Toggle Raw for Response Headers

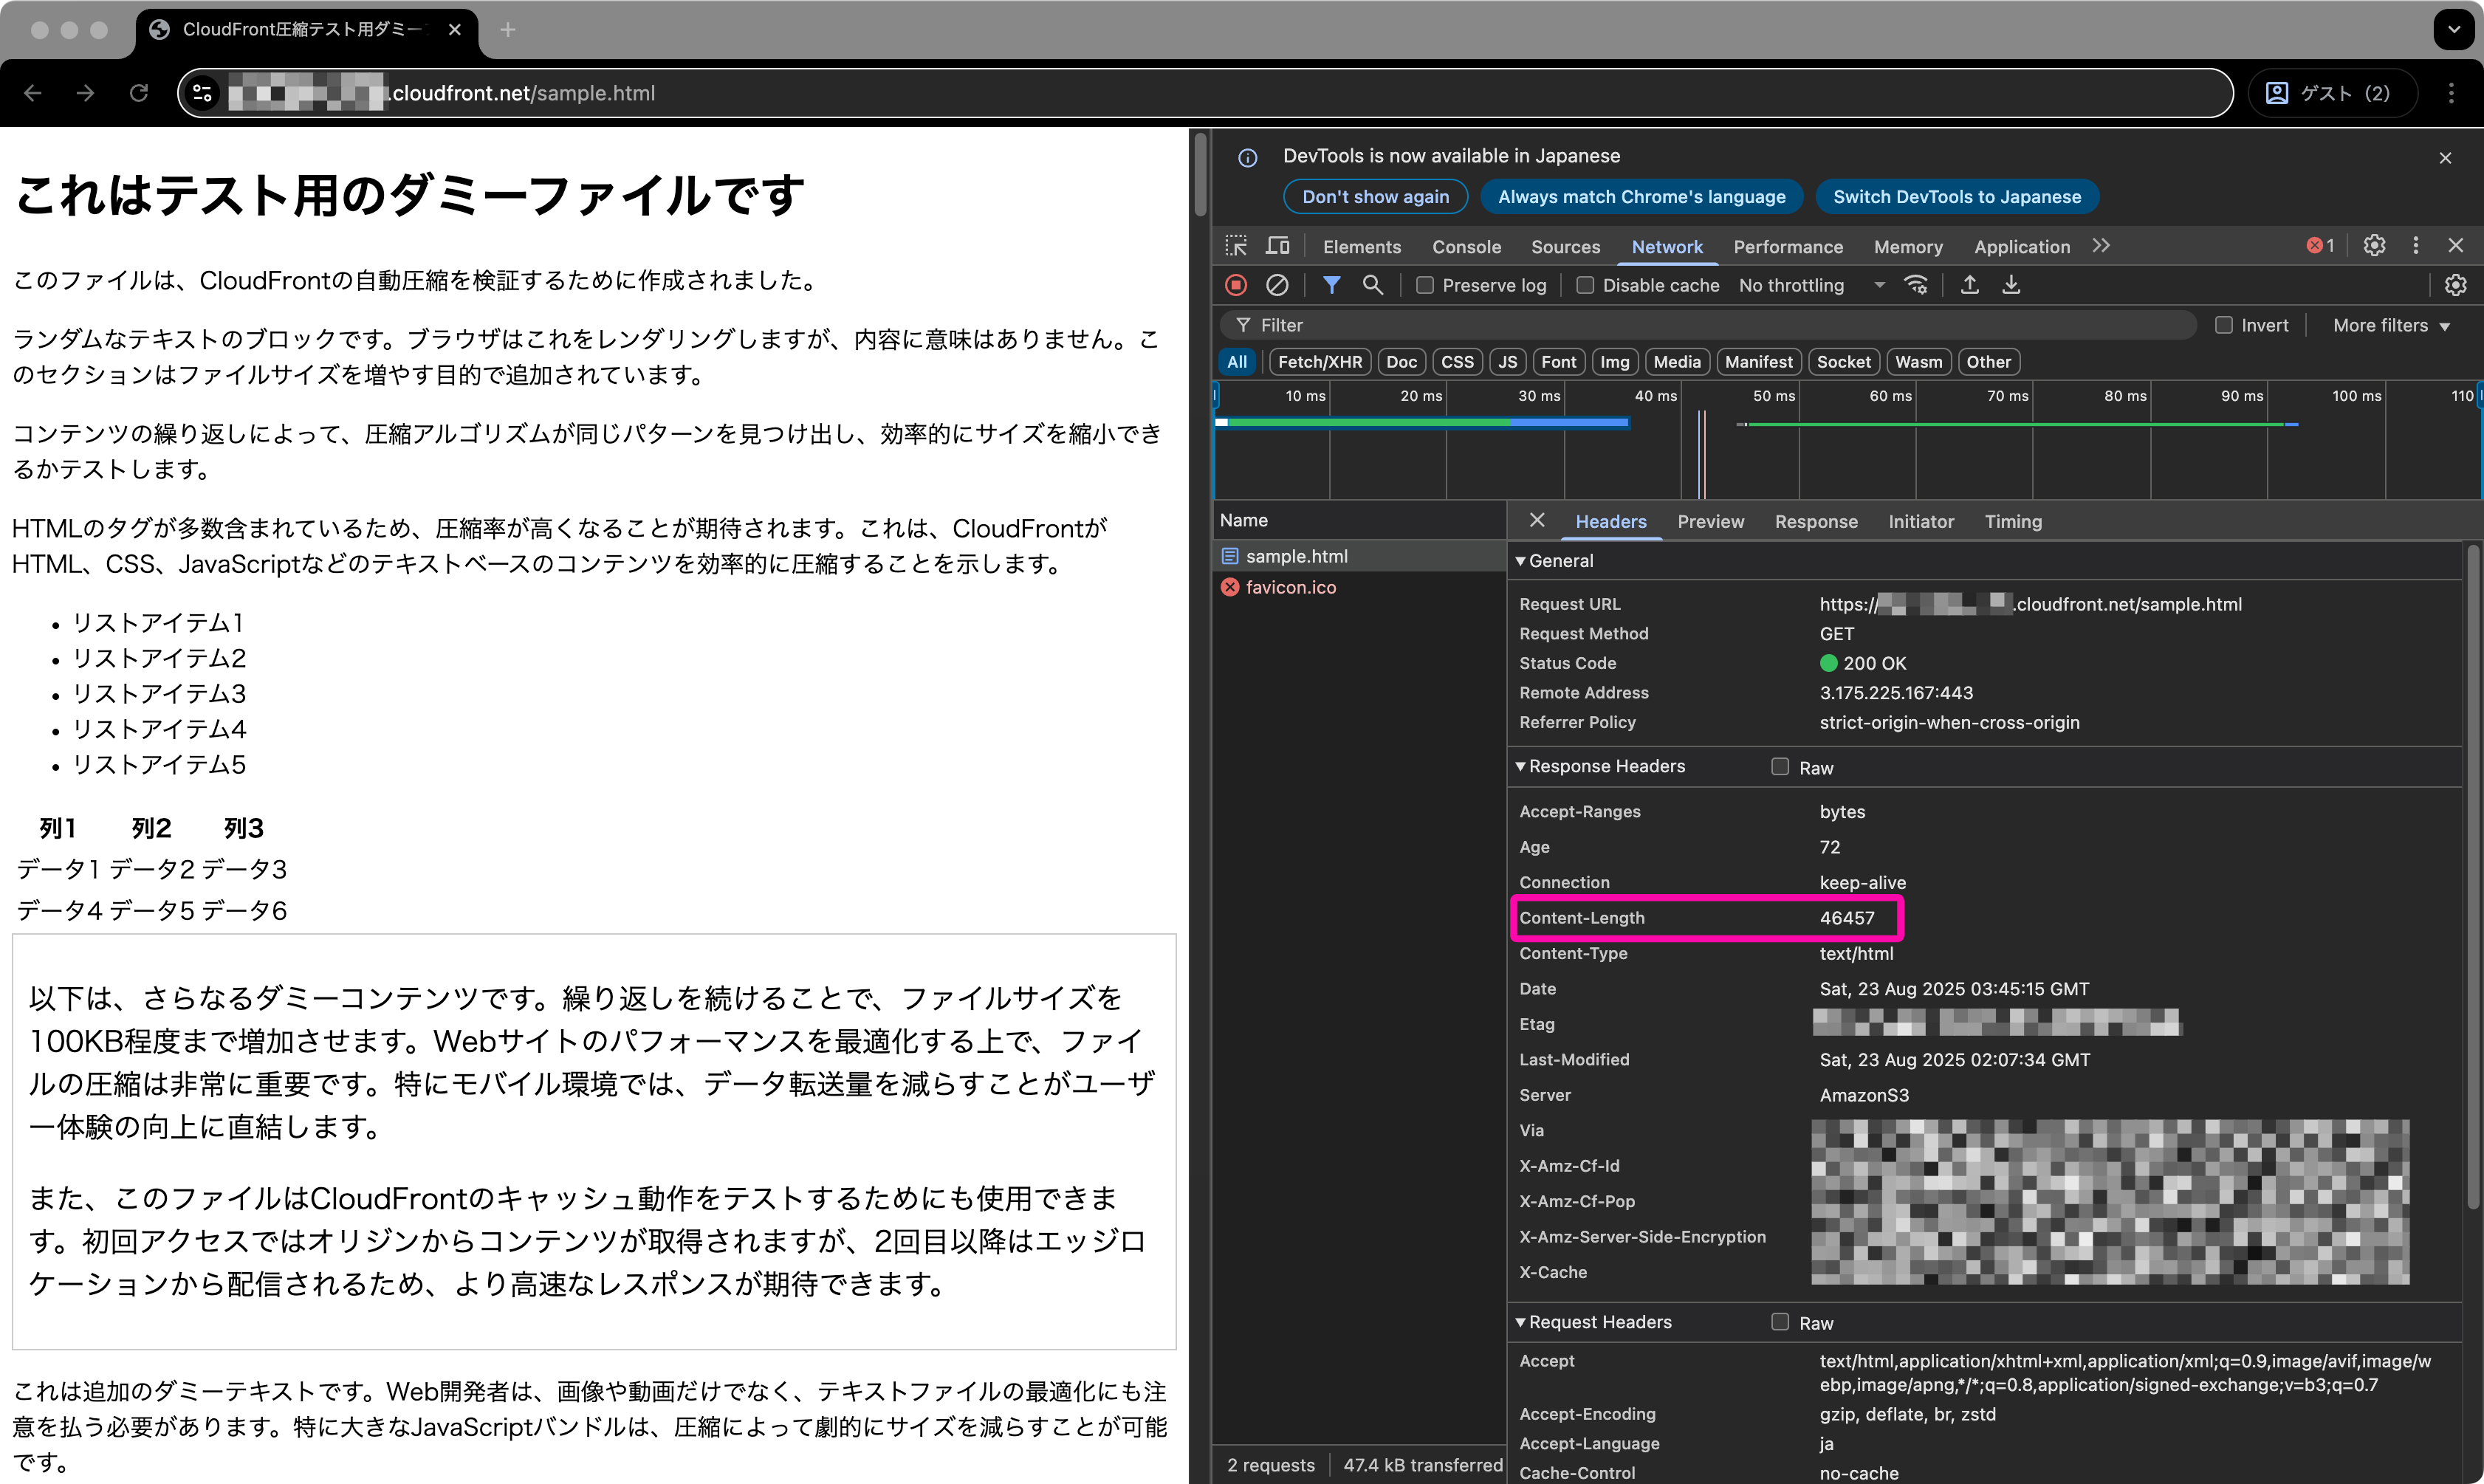(1780, 766)
